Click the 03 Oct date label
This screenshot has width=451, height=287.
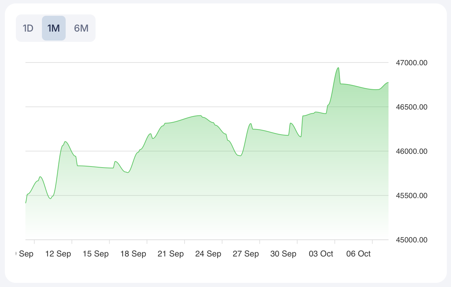pyautogui.click(x=321, y=254)
